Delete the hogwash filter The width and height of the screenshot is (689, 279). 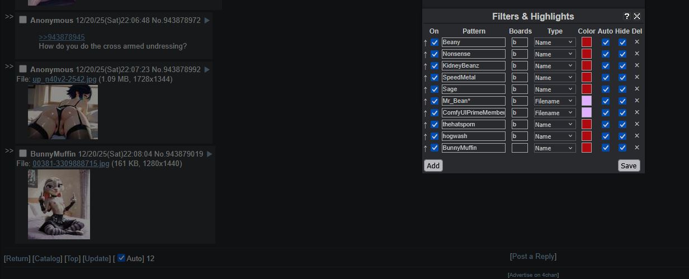pyautogui.click(x=637, y=136)
